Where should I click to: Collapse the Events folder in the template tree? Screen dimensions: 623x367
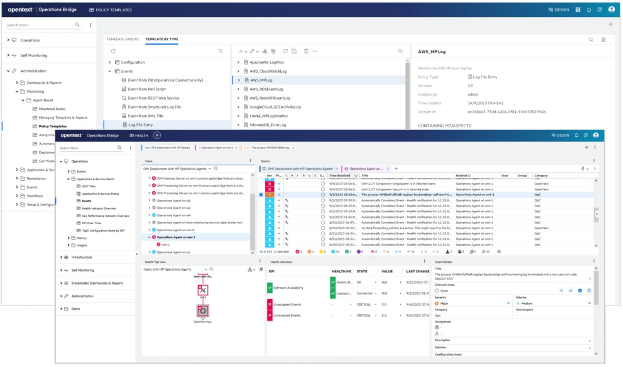pos(109,71)
